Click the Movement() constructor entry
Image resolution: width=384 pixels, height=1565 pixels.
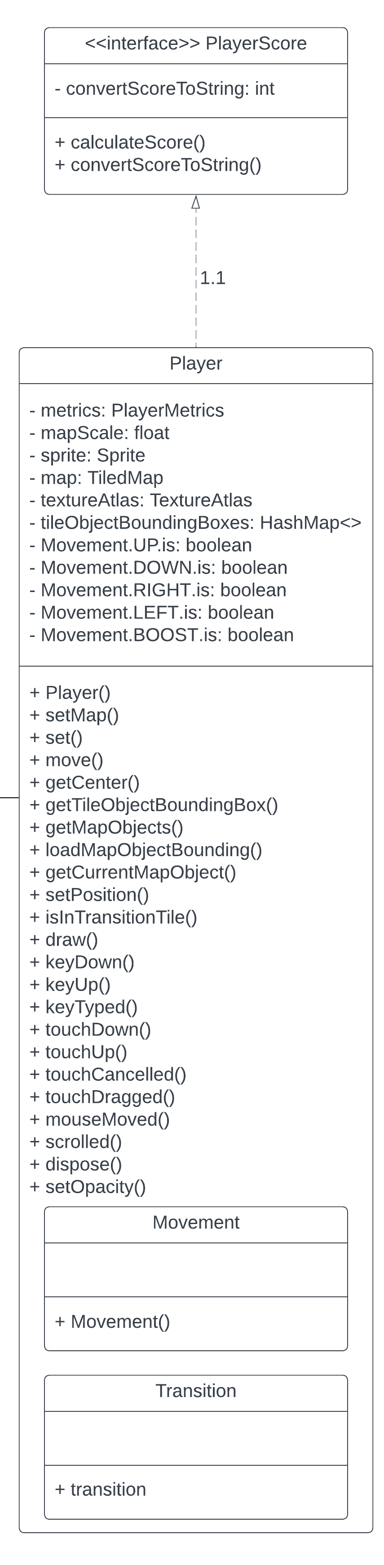click(112, 1322)
